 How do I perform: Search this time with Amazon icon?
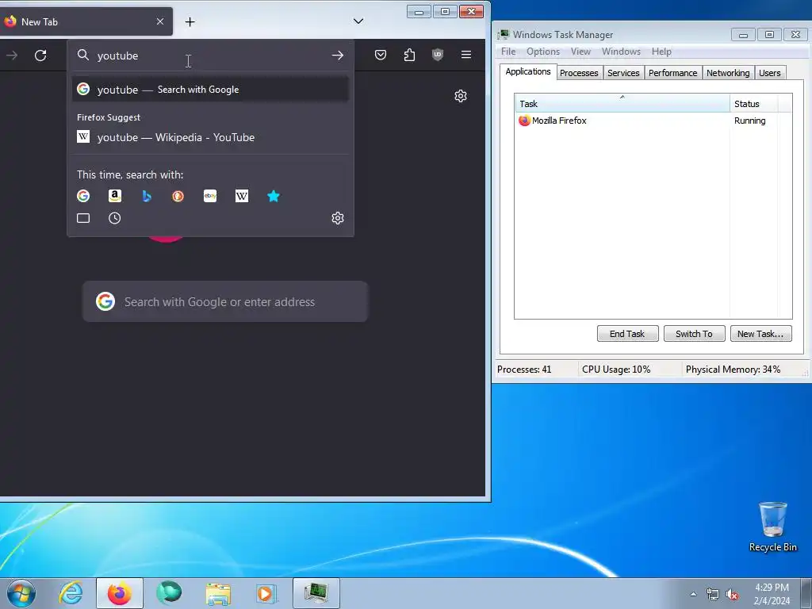click(x=115, y=196)
